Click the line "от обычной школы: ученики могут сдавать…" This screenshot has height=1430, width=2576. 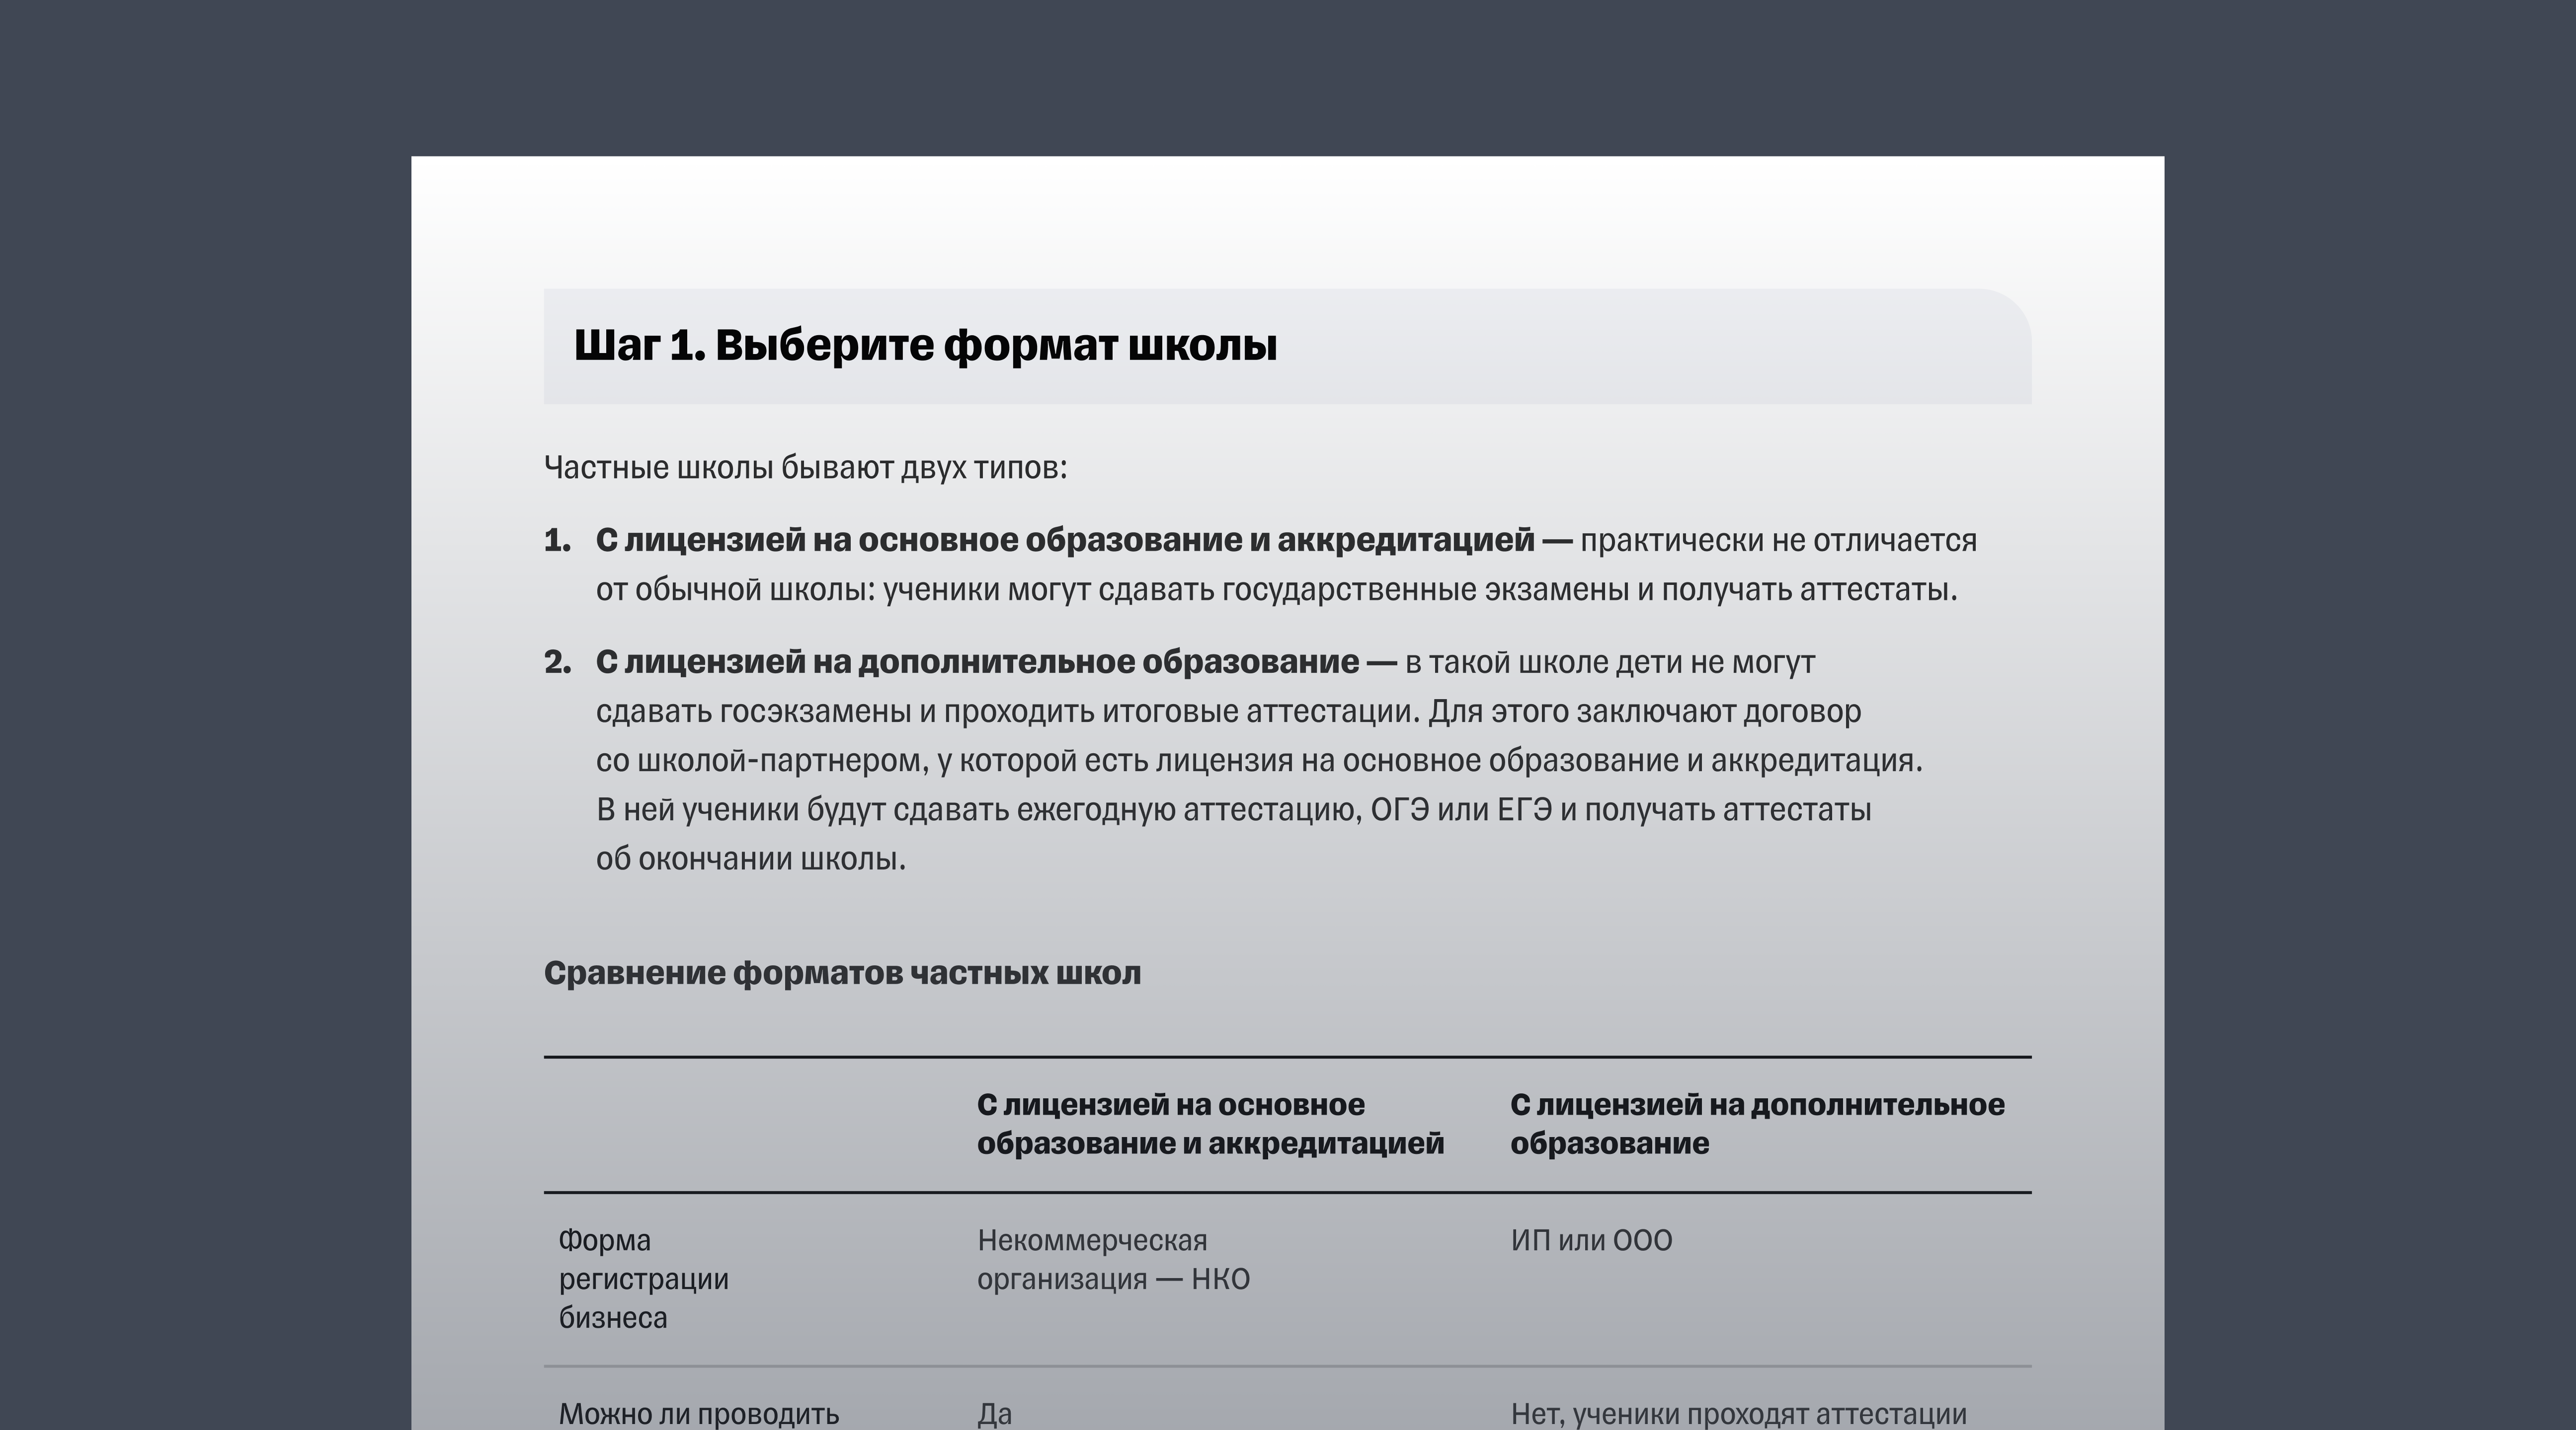(1276, 590)
